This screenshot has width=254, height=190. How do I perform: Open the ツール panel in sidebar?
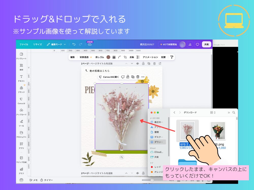(x=21, y=123)
